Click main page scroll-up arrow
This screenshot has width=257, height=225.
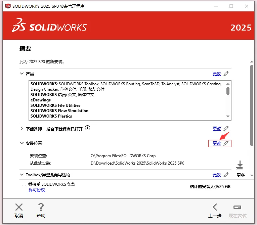click(x=252, y=62)
